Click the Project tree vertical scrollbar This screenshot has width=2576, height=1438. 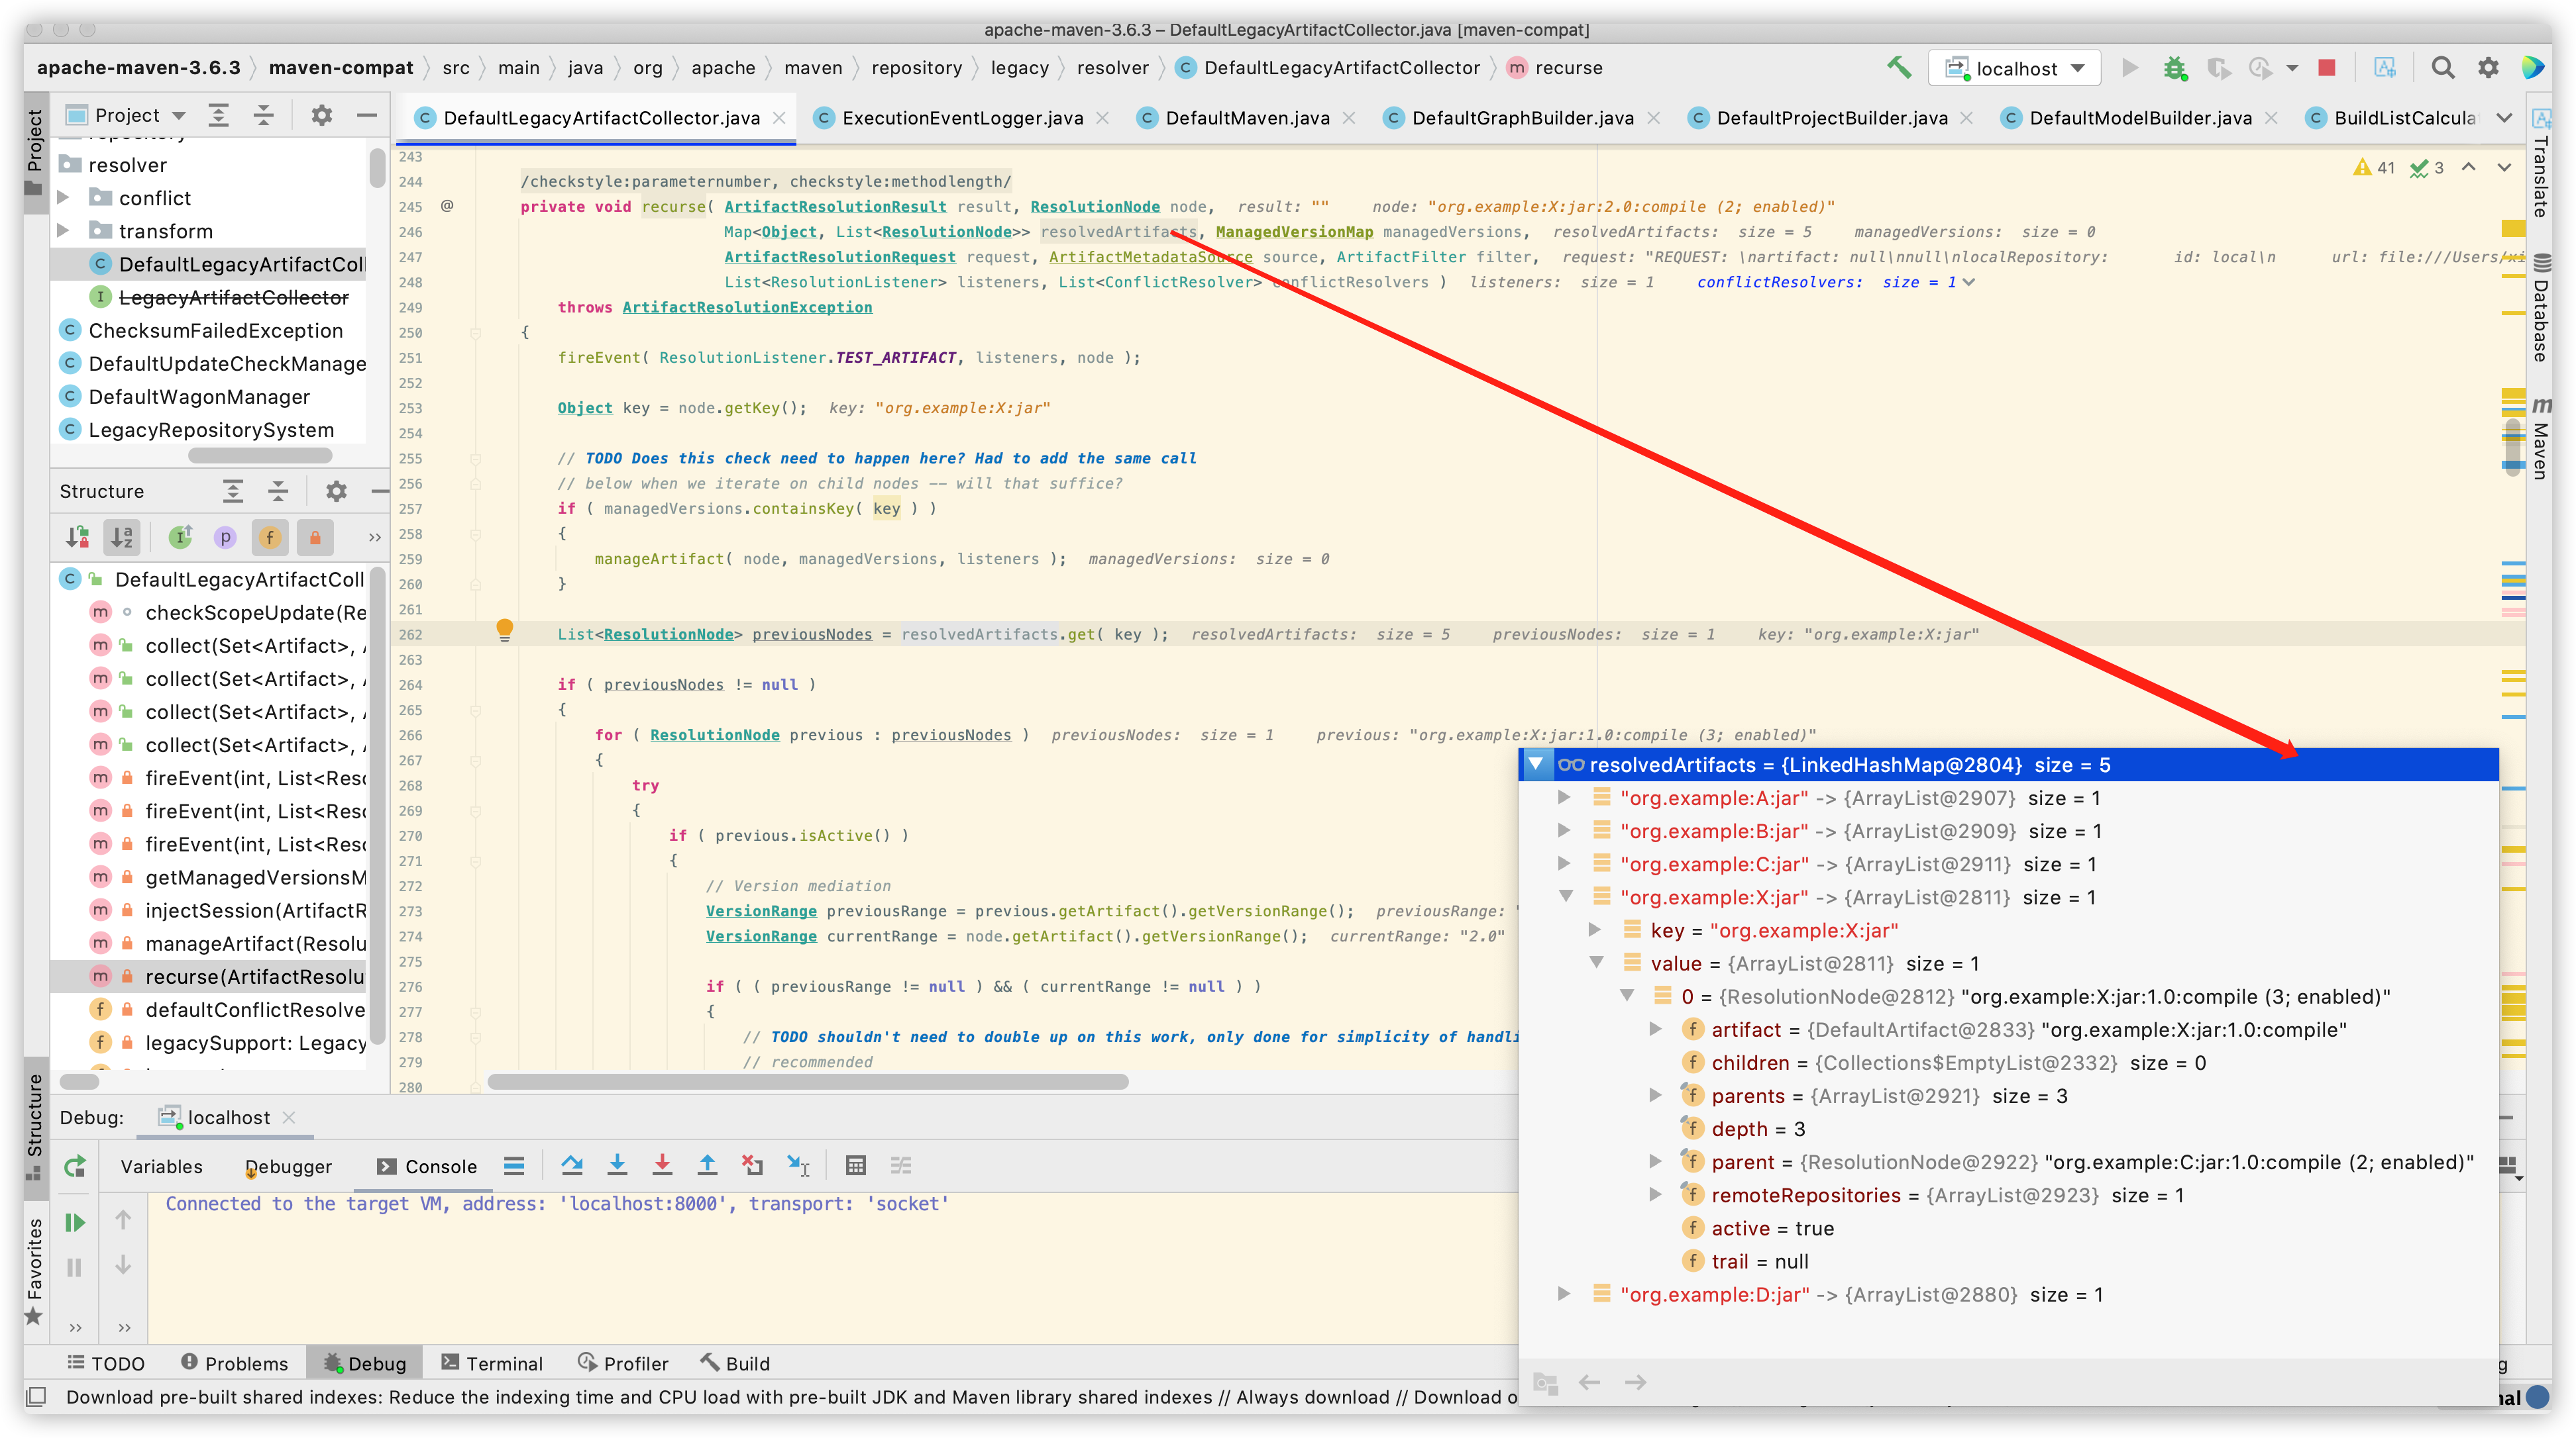[377, 167]
